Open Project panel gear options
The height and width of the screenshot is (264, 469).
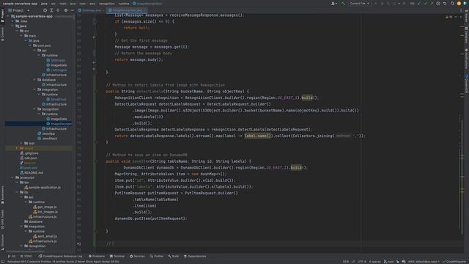pyautogui.click(x=66, y=10)
